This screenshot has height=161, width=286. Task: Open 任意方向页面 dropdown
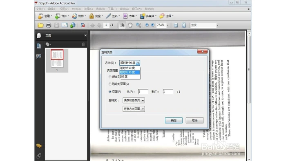[134, 109]
